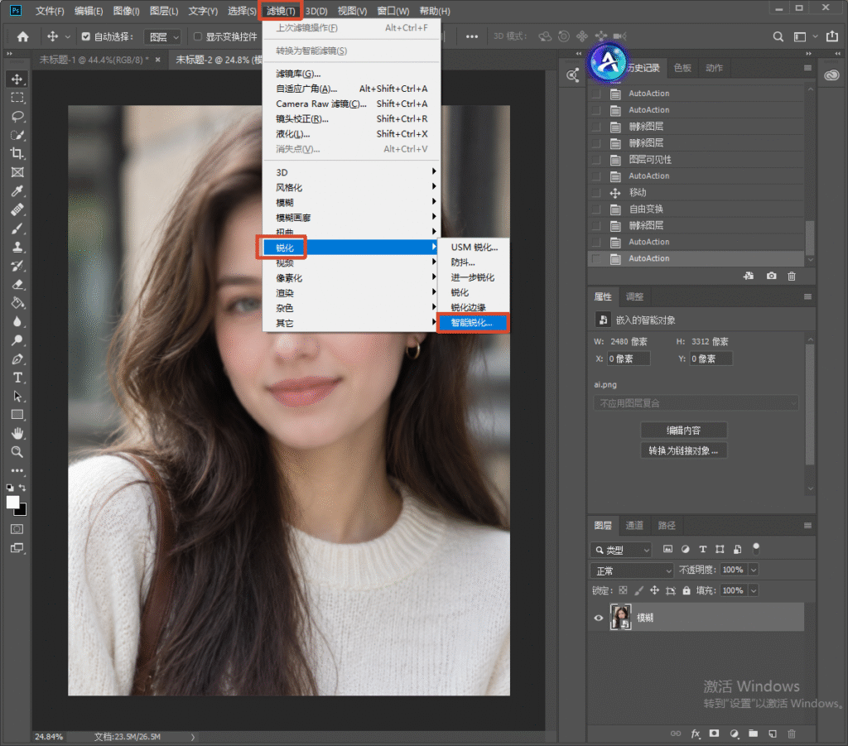848x746 pixels.
Task: Open the 正常 blend mode dropdown
Action: [x=632, y=570]
